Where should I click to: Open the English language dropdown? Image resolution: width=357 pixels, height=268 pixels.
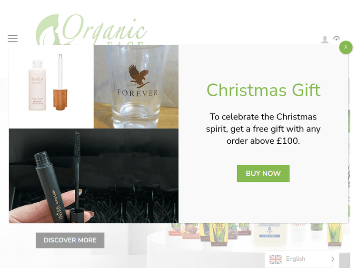click(298, 259)
